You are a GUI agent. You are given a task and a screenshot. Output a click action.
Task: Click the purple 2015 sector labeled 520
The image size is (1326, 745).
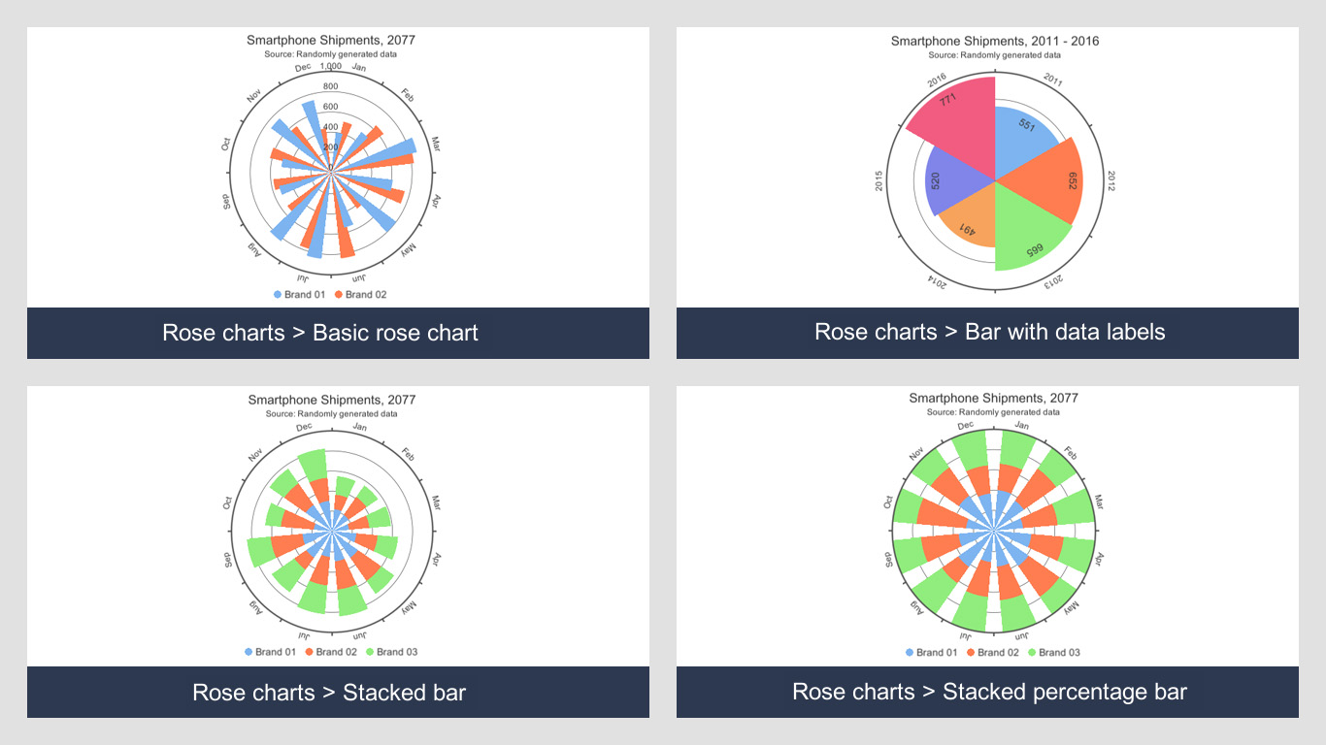coord(949,182)
